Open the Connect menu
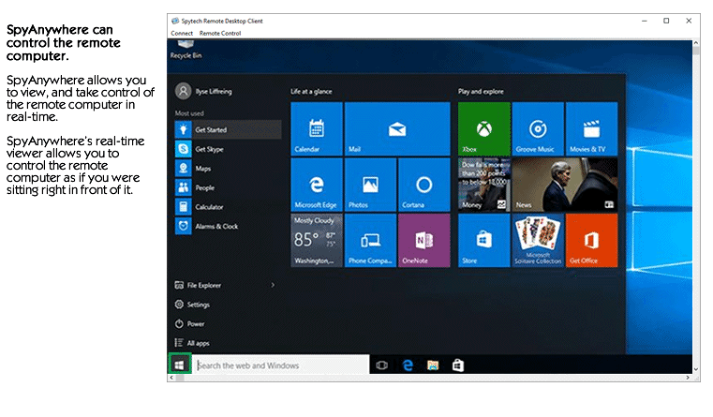Screen dimensions: 713x417 click(x=182, y=33)
